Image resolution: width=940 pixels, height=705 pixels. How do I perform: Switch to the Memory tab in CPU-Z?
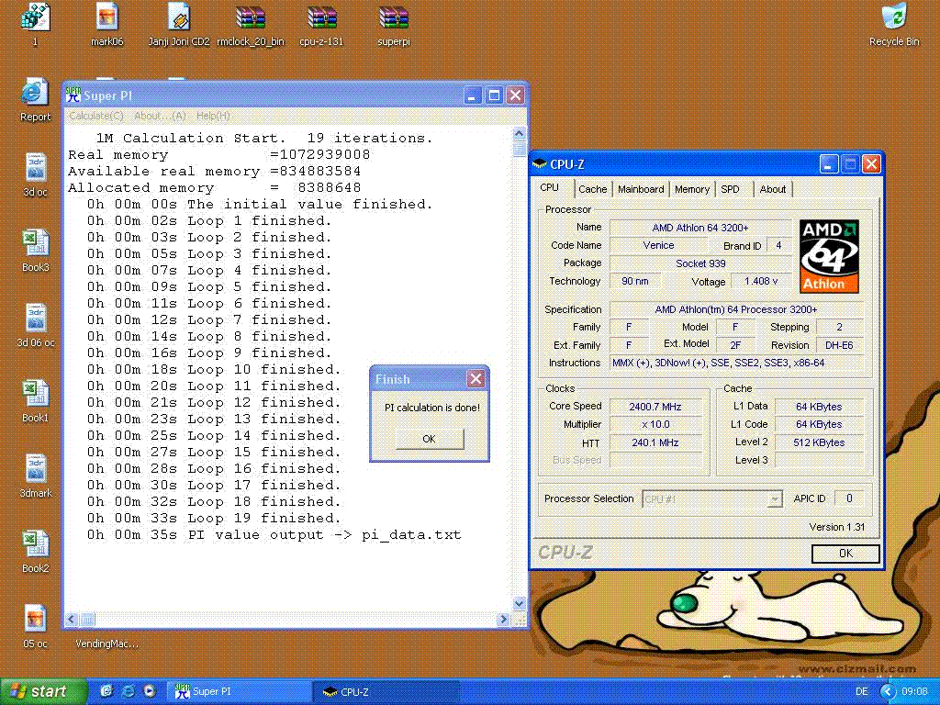pyautogui.click(x=692, y=189)
